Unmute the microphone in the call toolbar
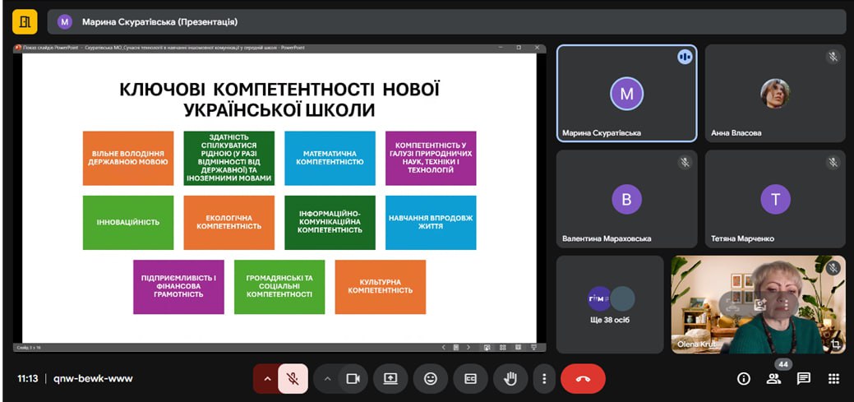This screenshot has width=854, height=402. click(x=293, y=379)
